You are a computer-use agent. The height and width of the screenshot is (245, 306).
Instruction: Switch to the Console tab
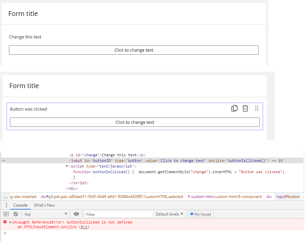[20, 205]
